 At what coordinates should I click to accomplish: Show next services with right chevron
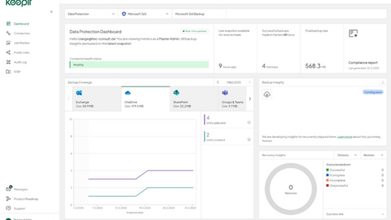(250, 99)
